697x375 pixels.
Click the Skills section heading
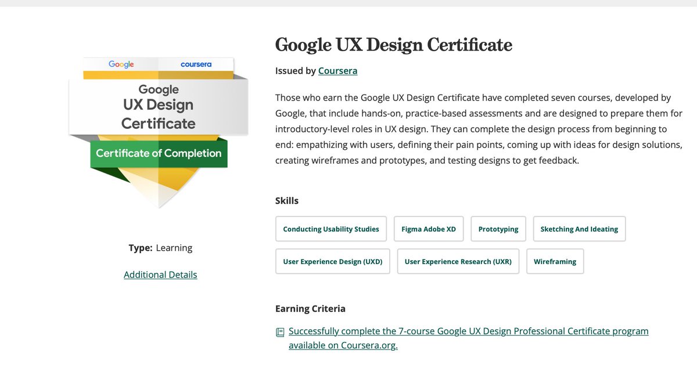tap(287, 201)
